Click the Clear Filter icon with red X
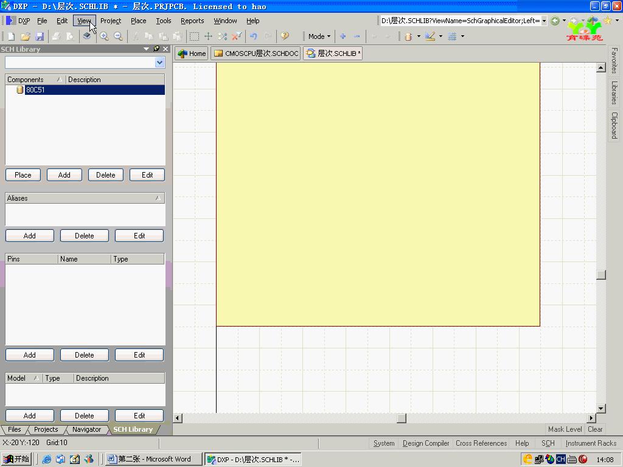The height and width of the screenshot is (467, 623). click(237, 36)
